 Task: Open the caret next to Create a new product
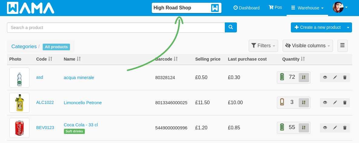pos(348,28)
